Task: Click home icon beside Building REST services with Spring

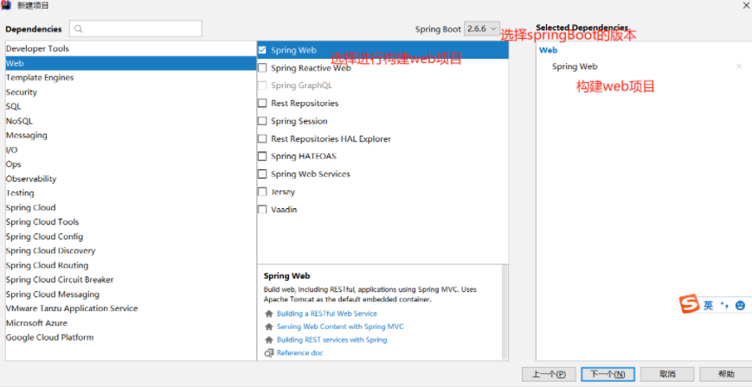Action: (268, 339)
